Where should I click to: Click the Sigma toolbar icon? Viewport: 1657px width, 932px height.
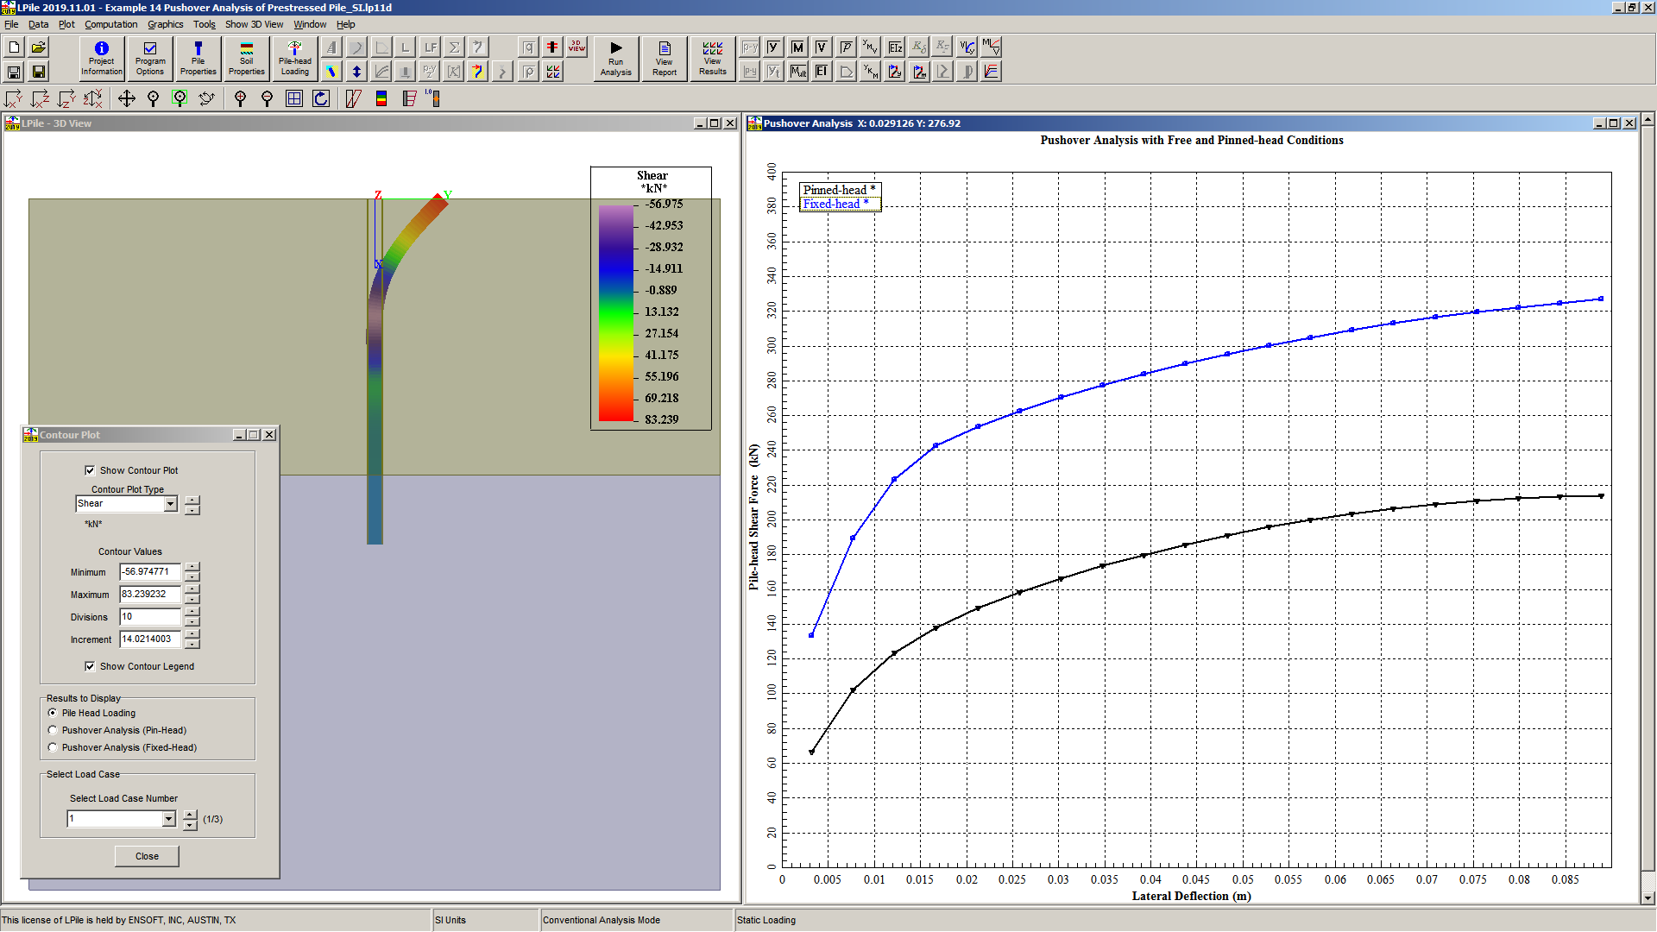coord(454,47)
